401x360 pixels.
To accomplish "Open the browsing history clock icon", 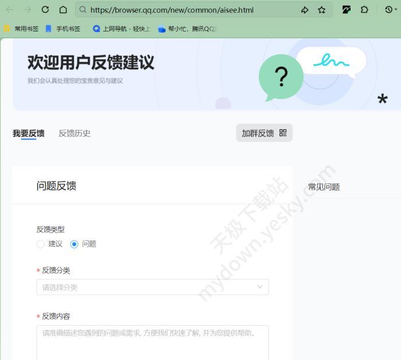I will click(388, 10).
